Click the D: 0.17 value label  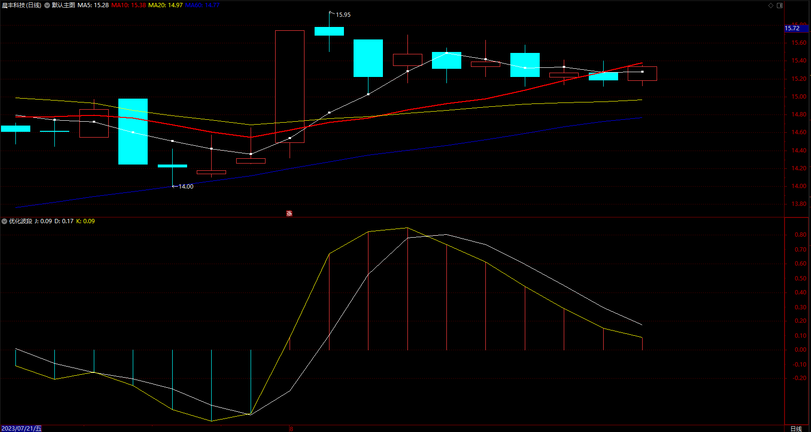[x=64, y=221]
